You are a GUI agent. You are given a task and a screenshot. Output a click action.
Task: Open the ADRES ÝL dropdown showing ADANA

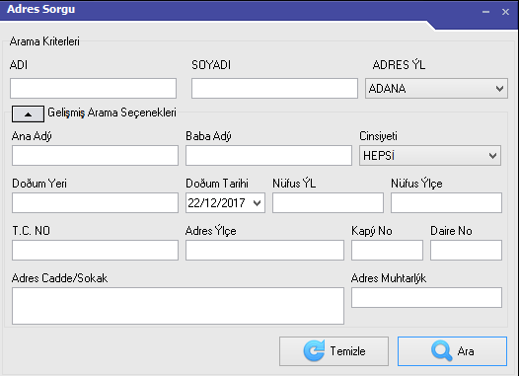click(436, 89)
